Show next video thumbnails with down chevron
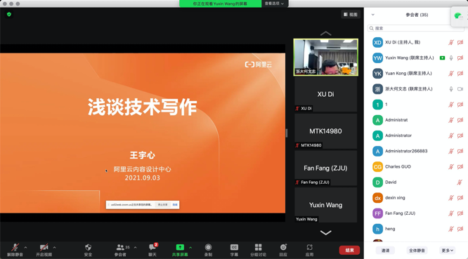 click(325, 232)
